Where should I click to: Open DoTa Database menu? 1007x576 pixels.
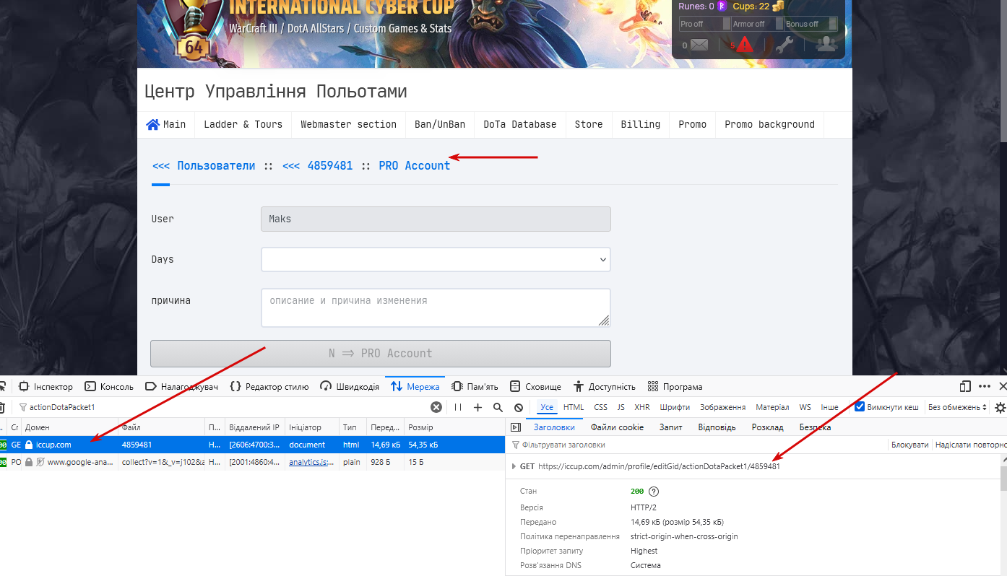520,124
